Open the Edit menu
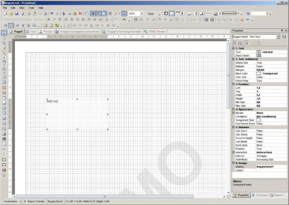This screenshot has height=205, width=289. pos(13,8)
